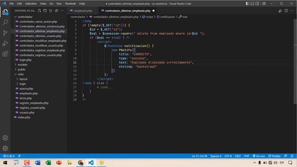This screenshot has width=297, height=167.
Task: Click the Go Live status bar button
Action: [x=259, y=156]
